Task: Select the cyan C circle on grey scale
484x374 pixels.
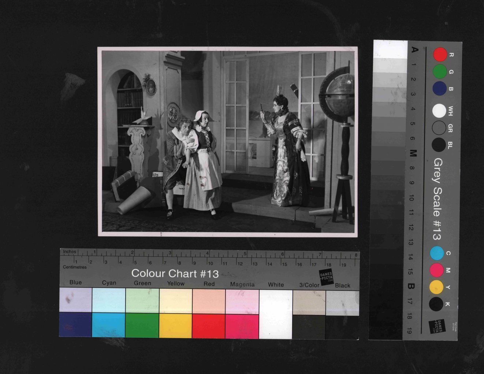Action: (x=436, y=253)
